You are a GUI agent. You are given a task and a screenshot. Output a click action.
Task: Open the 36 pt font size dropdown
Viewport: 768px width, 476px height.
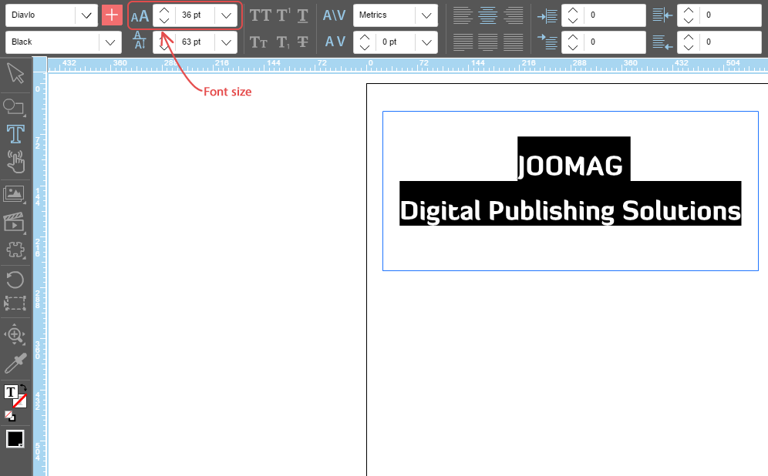(x=225, y=15)
